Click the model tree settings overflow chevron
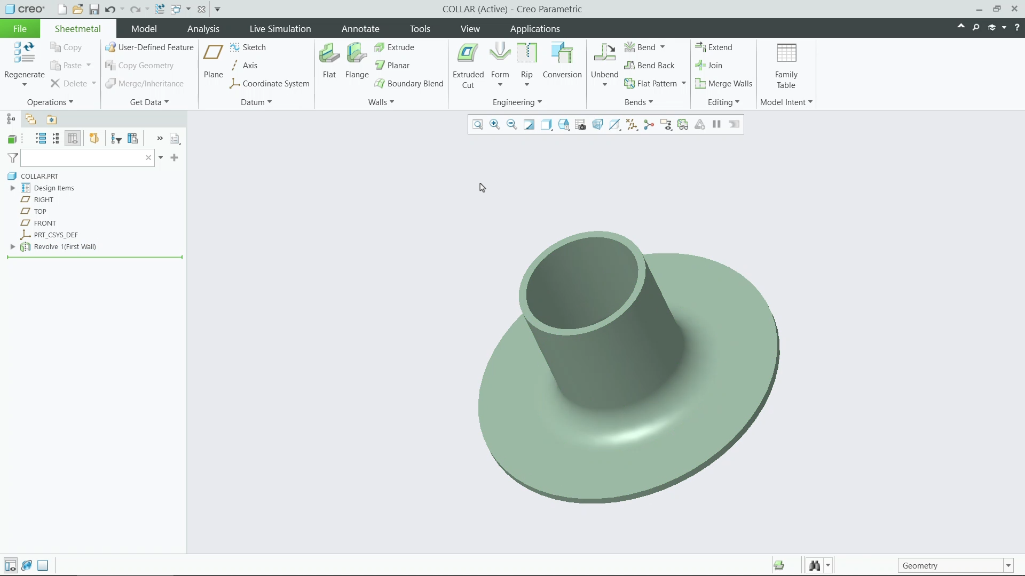Screen dimensions: 1025x576 (160, 139)
